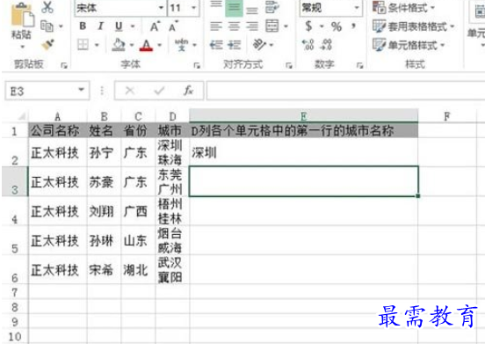Screen dimensions: 485x344
Task: Open the Font Color dropdown arrow
Action: 160,45
